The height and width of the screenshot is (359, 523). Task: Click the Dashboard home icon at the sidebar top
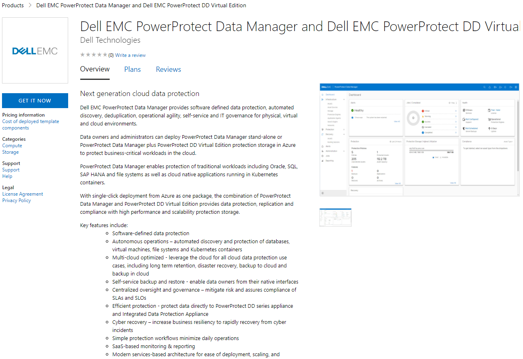click(x=322, y=94)
